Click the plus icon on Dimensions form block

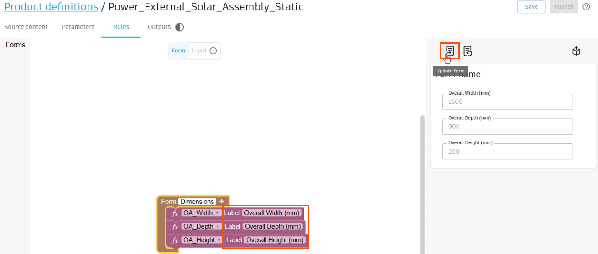tap(221, 201)
